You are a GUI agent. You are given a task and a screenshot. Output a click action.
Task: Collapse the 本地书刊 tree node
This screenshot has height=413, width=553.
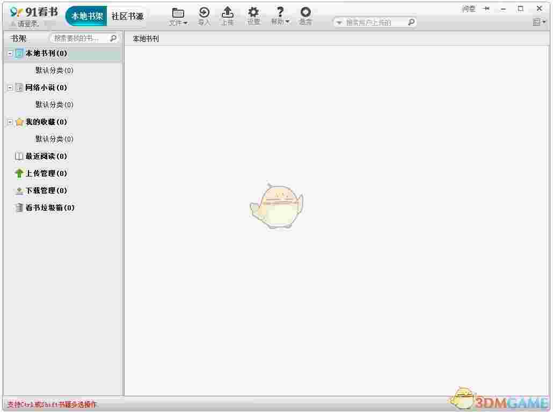(10, 53)
